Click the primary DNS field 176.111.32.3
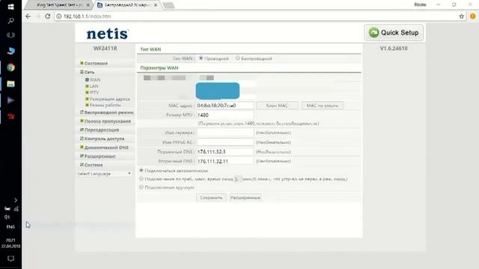The image size is (479, 269). [x=225, y=152]
